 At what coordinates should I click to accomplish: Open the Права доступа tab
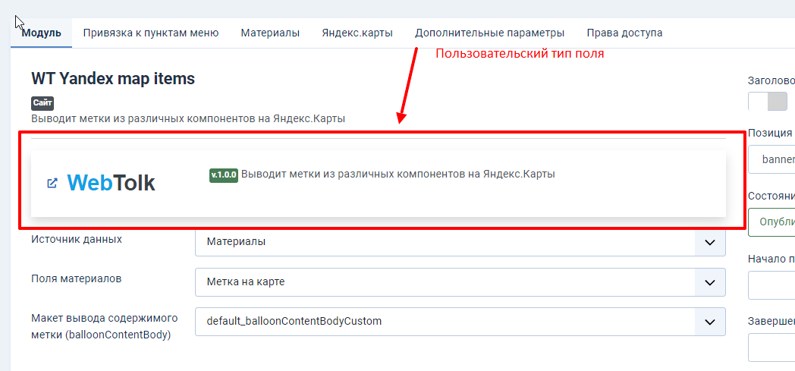click(x=624, y=33)
